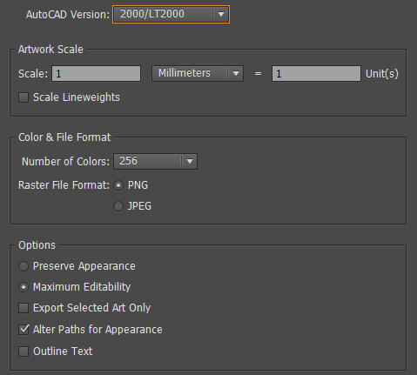The image size is (417, 375).
Task: Select JPEG raster file format
Action: [x=118, y=206]
